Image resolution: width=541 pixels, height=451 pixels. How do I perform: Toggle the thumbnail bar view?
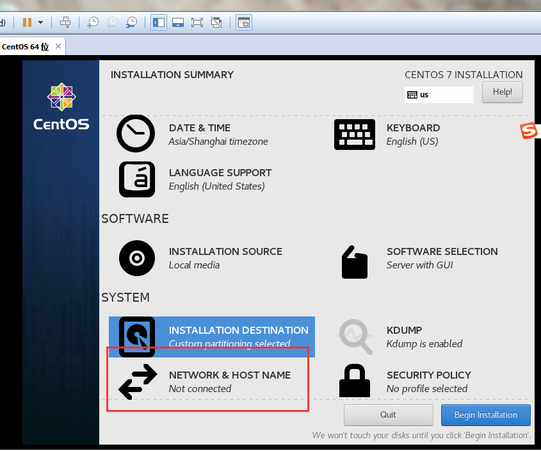178,22
